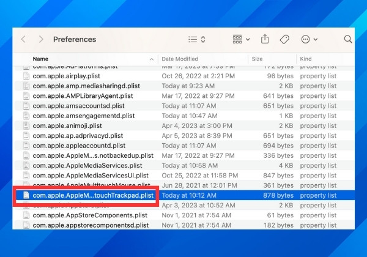
Task: Click date Oct 26, 2022 at 2:21 PM
Action: click(198, 76)
